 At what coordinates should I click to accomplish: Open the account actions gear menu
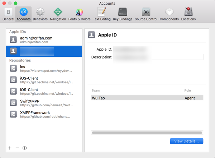pos(24,148)
